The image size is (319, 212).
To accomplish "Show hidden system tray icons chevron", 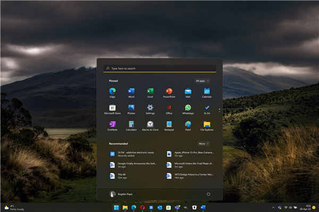I will pos(273,207).
